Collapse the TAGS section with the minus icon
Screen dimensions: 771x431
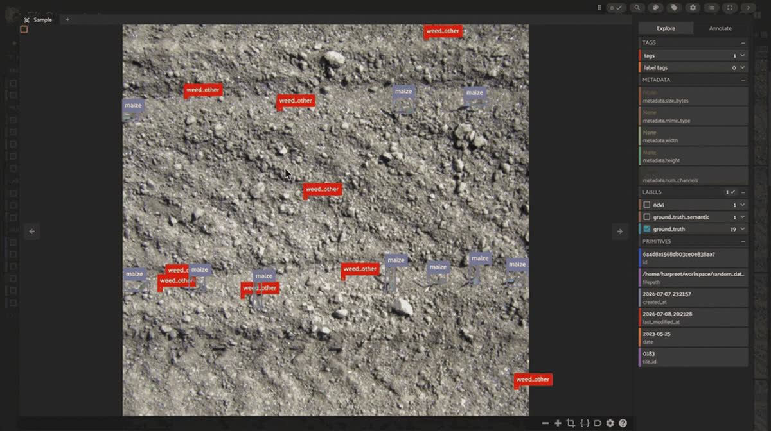[743, 43]
